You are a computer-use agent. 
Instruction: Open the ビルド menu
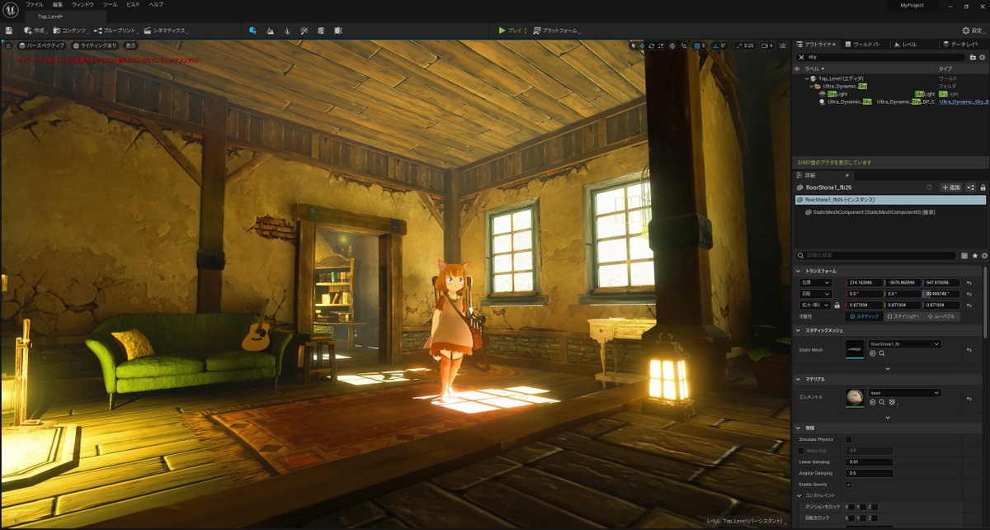(133, 5)
